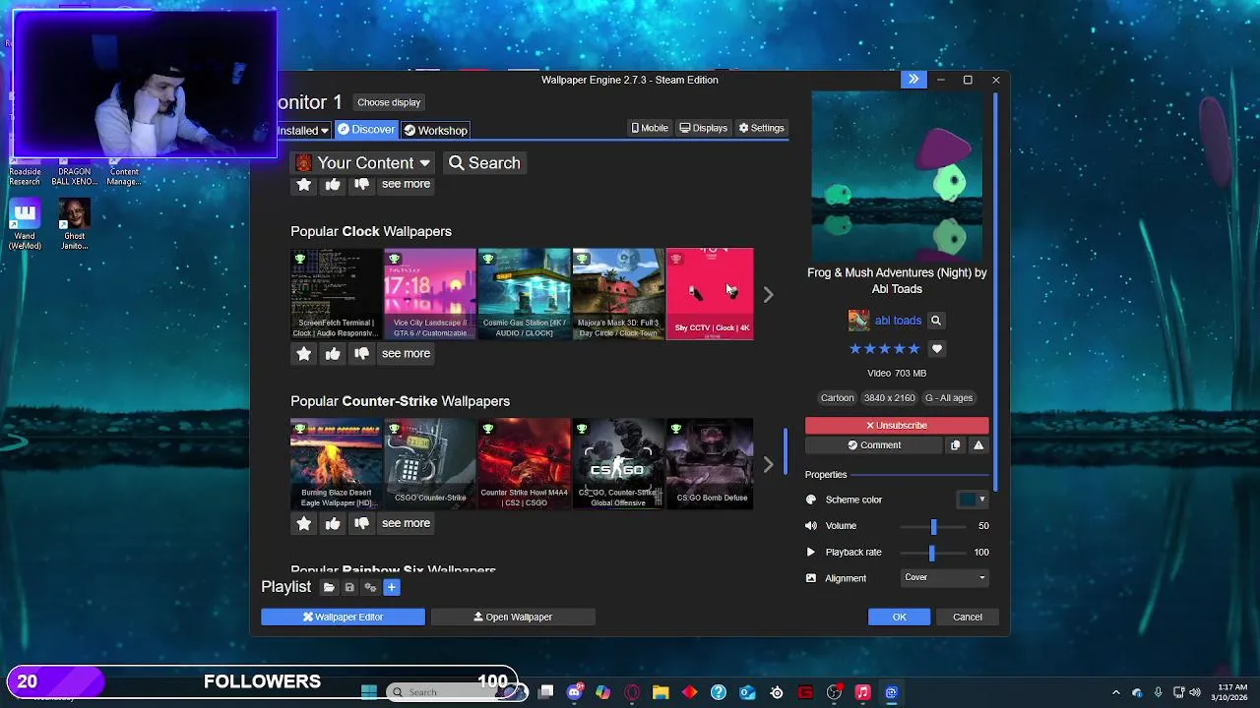Open Discord from the taskbar

point(574,692)
